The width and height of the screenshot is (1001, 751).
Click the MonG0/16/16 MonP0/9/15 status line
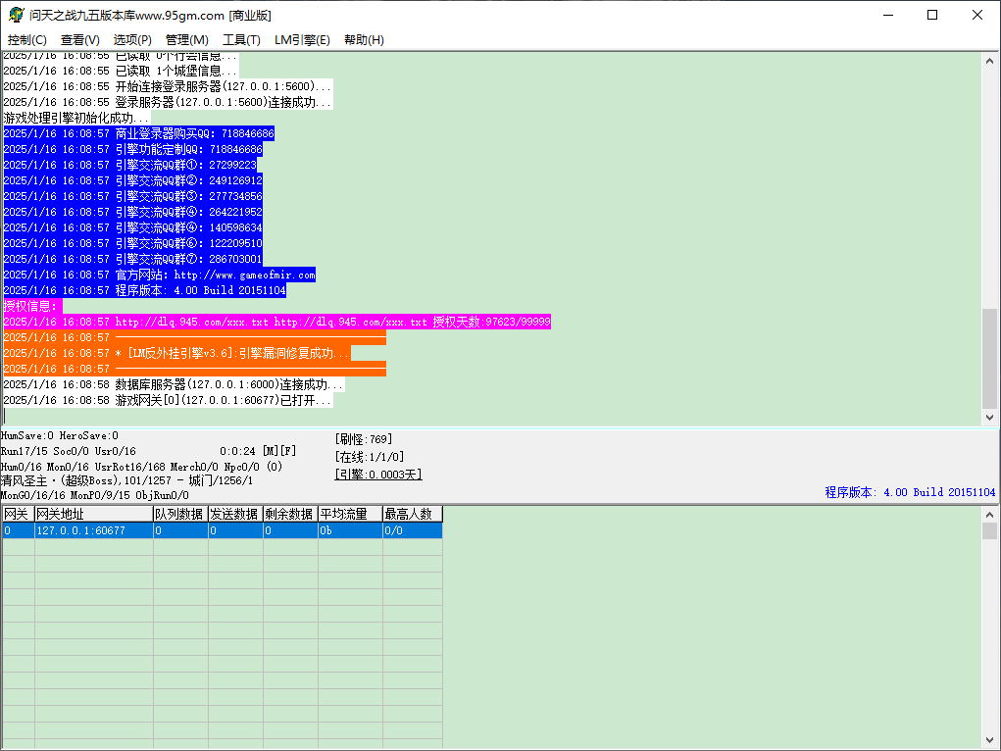[94, 495]
